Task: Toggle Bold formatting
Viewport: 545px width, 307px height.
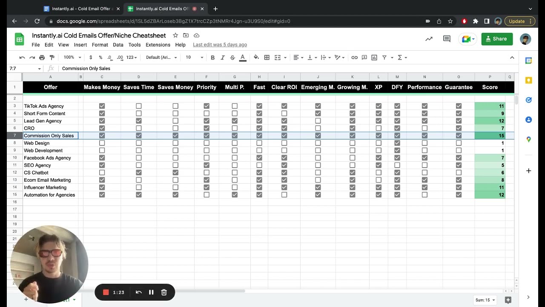Action: tap(212, 58)
